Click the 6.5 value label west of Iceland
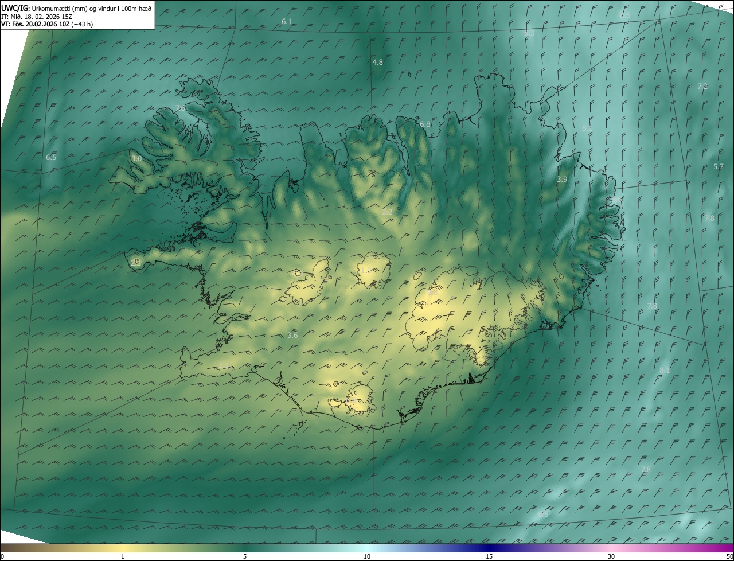 coord(51,157)
